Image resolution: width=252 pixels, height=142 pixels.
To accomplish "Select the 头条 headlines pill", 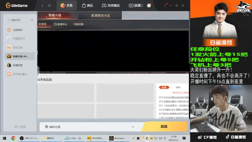I will tap(164, 87).
